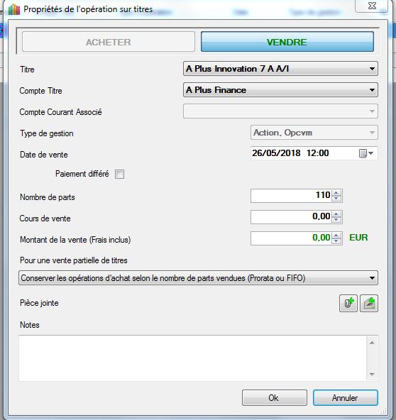Open the Type de gestion dropdown
The width and height of the screenshot is (396, 420).
314,133
